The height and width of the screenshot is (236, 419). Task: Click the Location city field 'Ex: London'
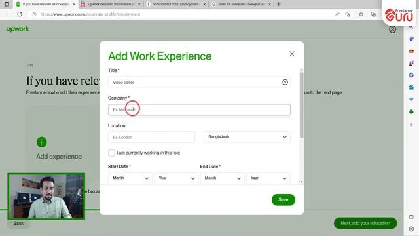point(151,137)
